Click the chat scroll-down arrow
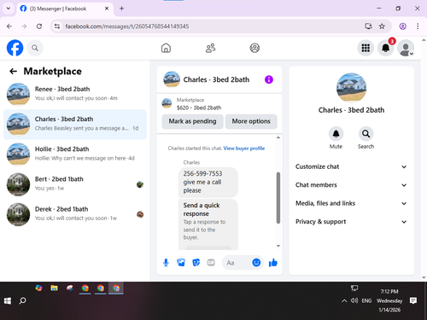 point(278,246)
